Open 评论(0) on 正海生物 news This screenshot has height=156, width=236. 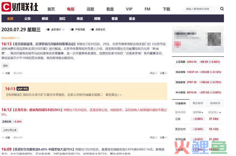coord(153,138)
